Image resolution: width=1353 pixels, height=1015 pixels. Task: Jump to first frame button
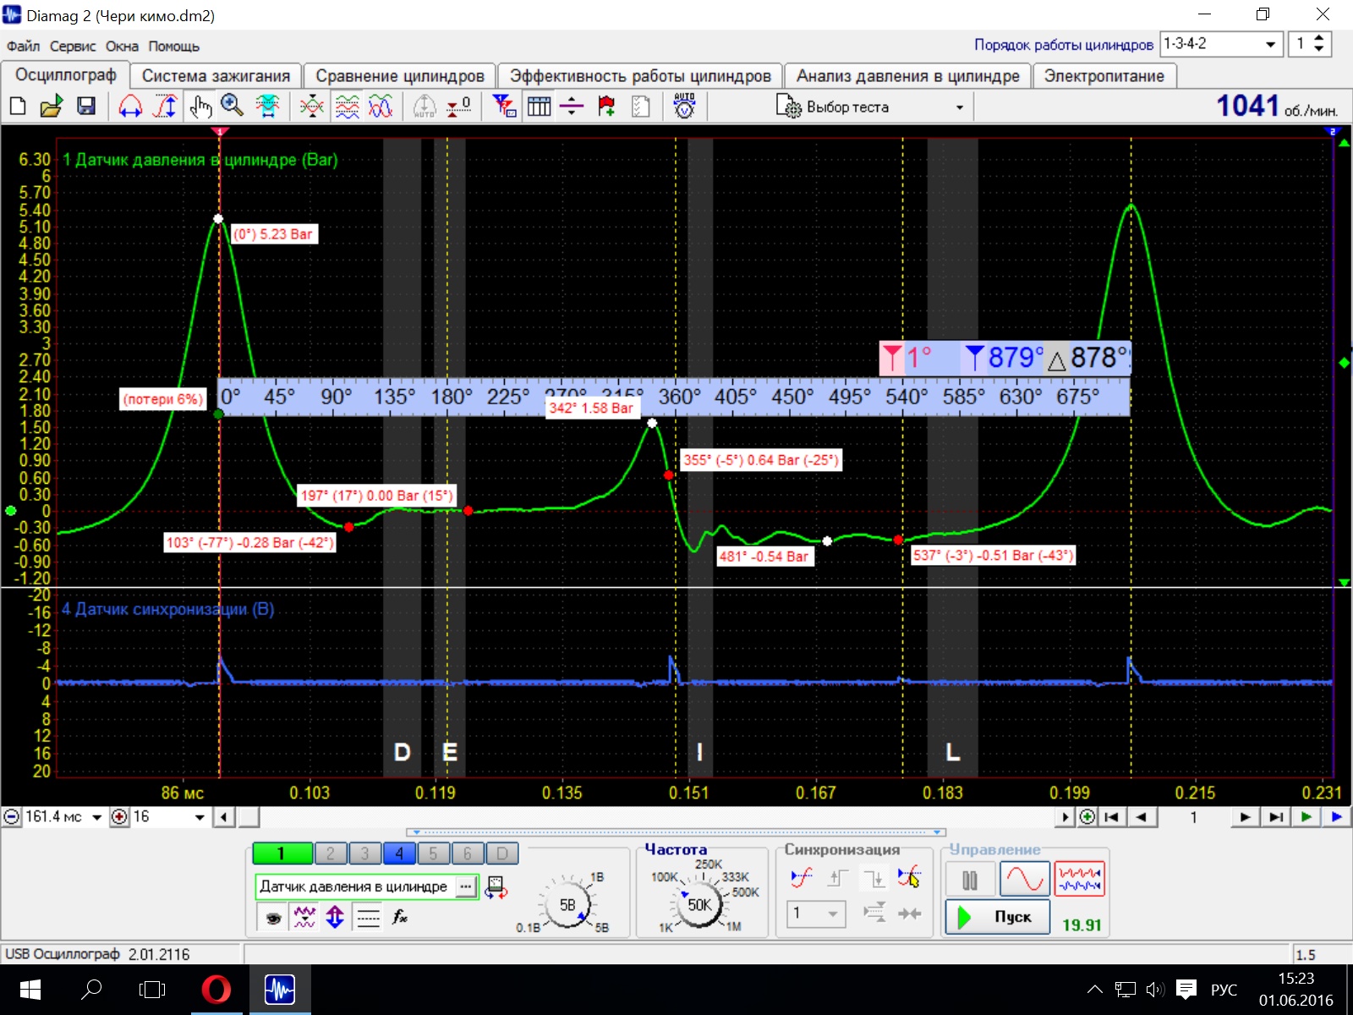[1112, 817]
